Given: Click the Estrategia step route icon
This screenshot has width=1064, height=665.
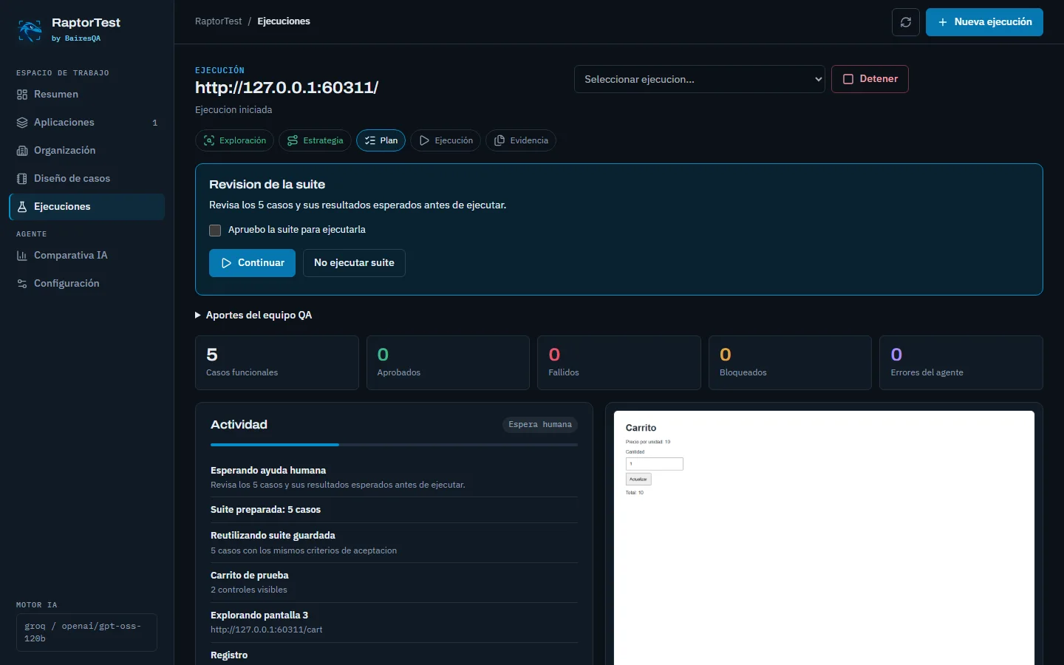Looking at the screenshot, I should pos(293,140).
